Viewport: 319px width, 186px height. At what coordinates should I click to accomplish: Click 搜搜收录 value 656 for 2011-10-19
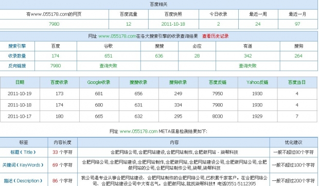click(x=138, y=94)
